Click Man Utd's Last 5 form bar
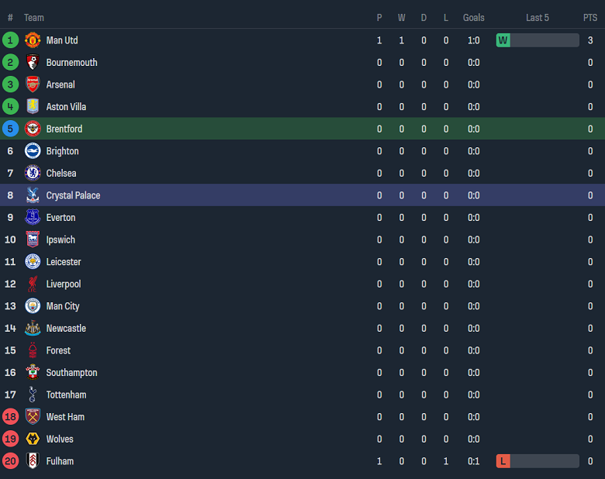 544,40
